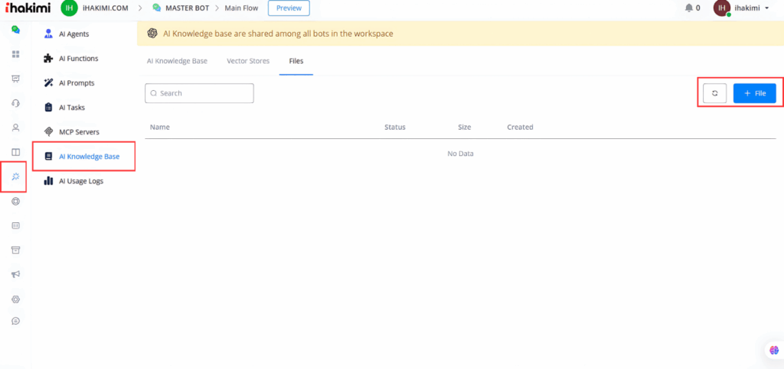Open the grid dashboard icon in sidebar

(15, 54)
